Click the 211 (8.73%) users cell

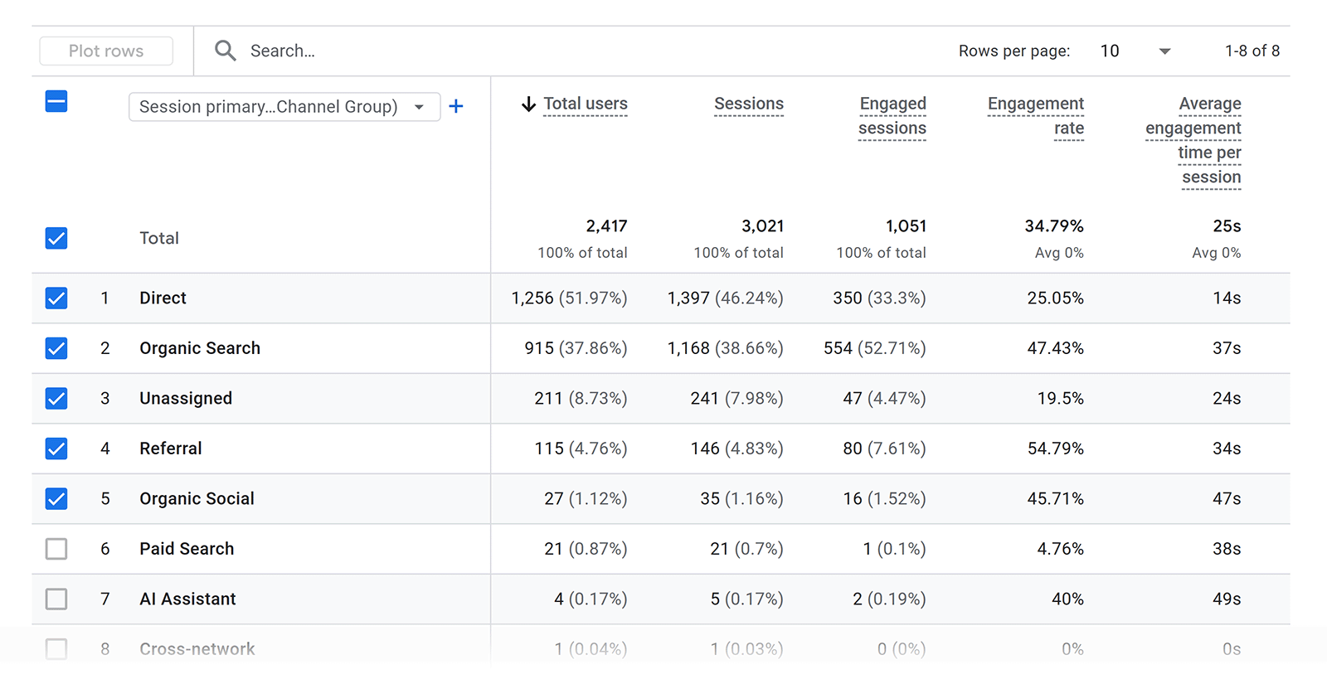[581, 399]
